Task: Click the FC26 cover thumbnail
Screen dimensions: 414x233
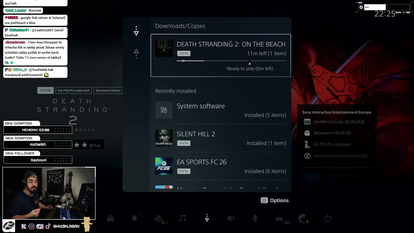Action: [x=164, y=166]
